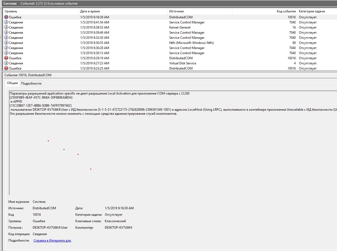Open the Справка в Интернете для link
This screenshot has width=337, height=251.
[x=52, y=240]
